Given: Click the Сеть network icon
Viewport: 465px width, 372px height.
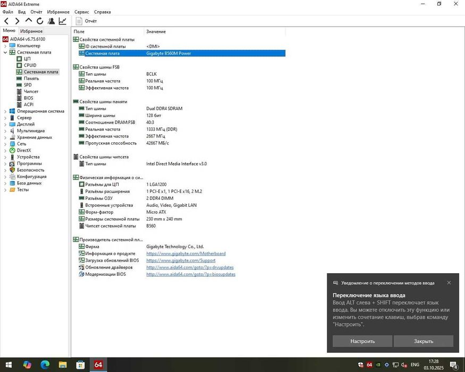Looking at the screenshot, I should point(12,143).
